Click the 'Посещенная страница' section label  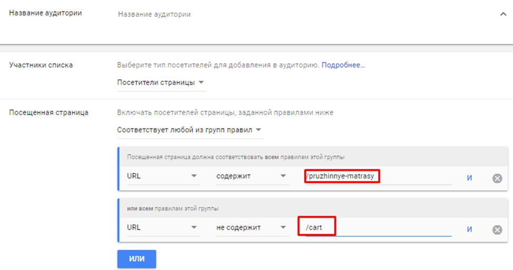coord(48,112)
